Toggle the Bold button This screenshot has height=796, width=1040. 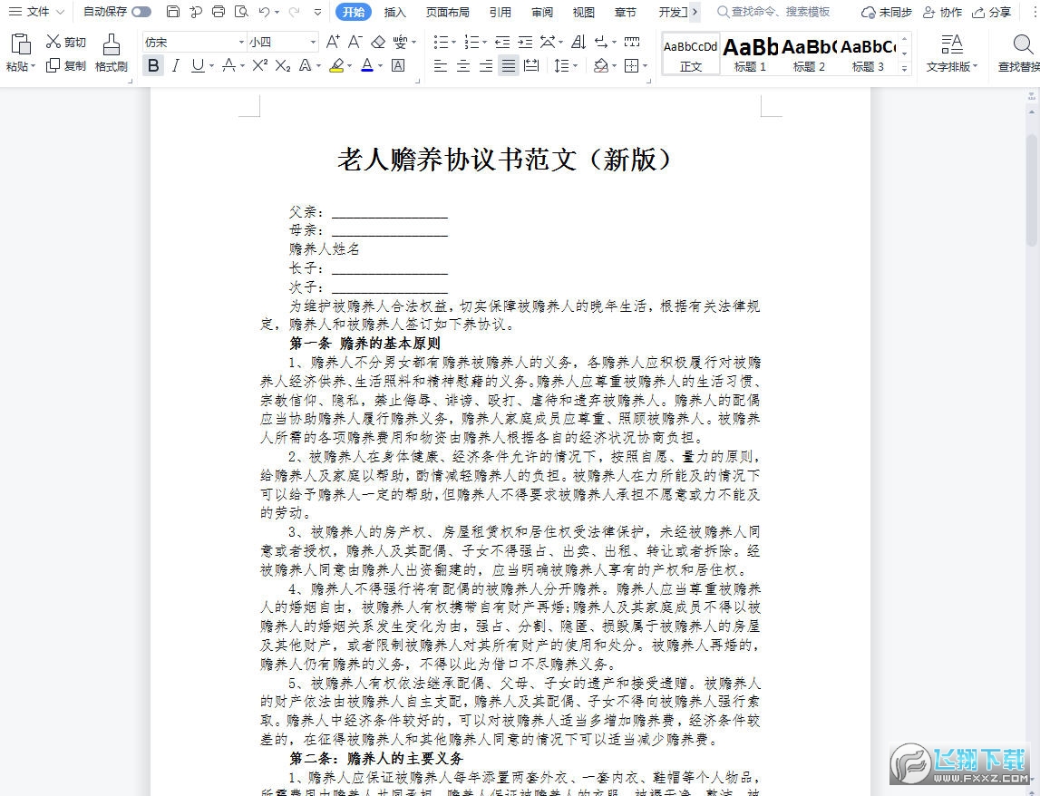(153, 65)
